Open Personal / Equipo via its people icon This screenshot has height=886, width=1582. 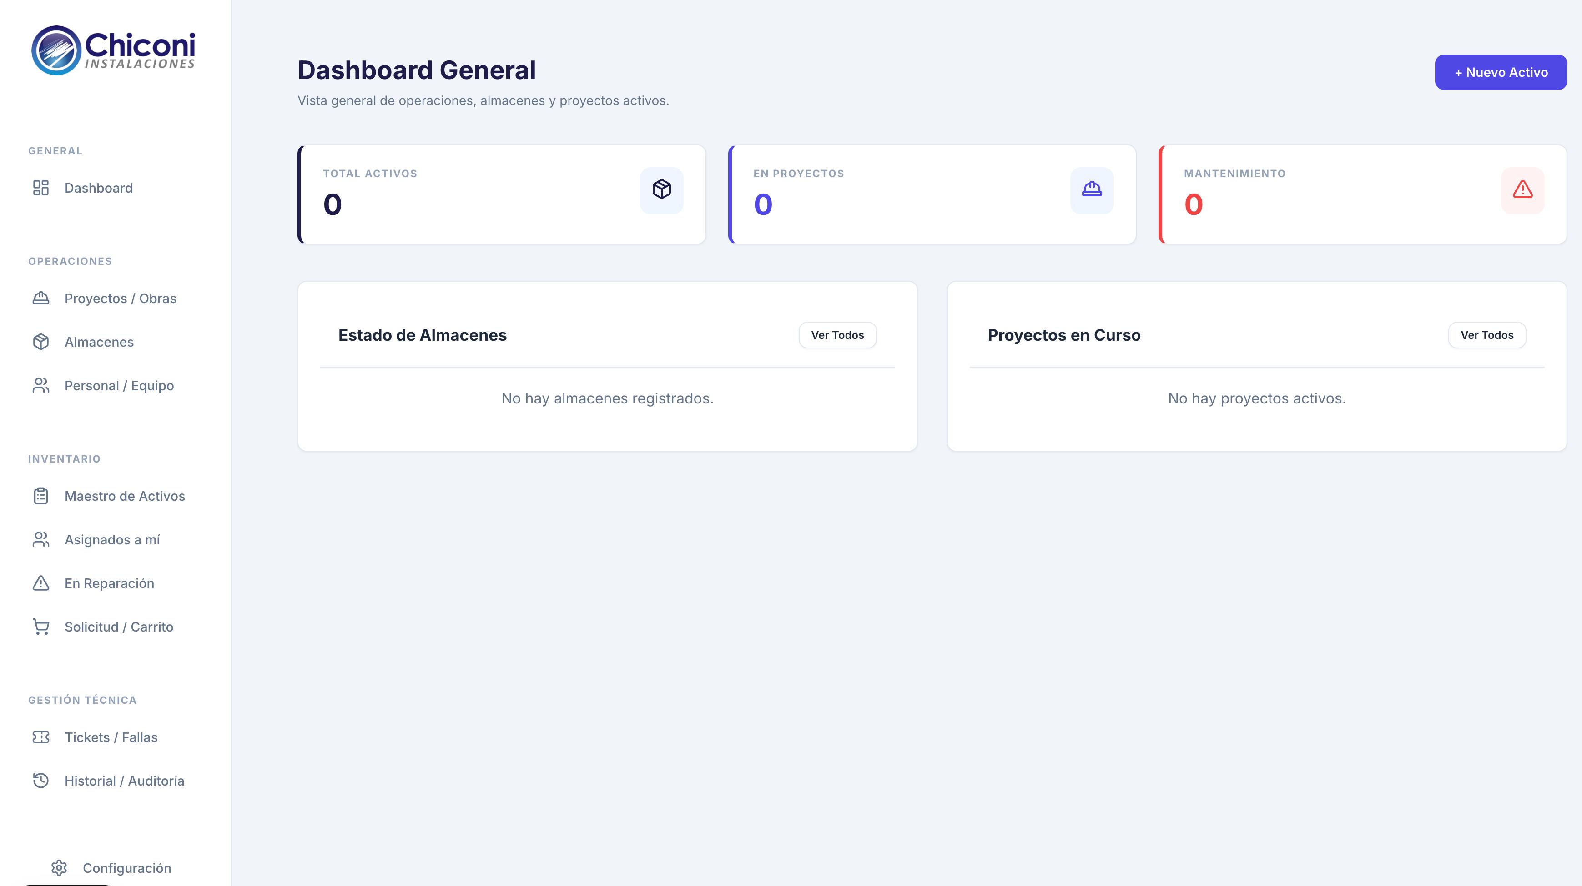point(40,385)
